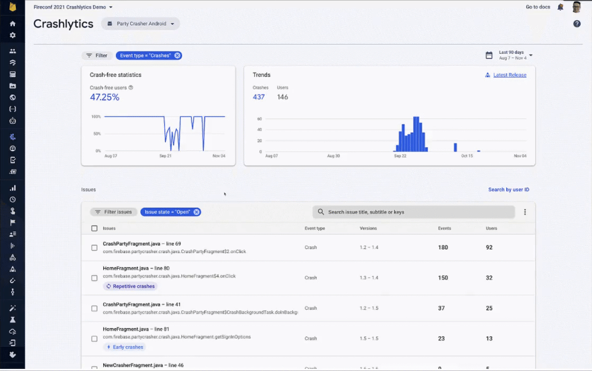Image resolution: width=592 pixels, height=371 pixels.
Task: Open notifications bell icon
Action: coord(560,7)
